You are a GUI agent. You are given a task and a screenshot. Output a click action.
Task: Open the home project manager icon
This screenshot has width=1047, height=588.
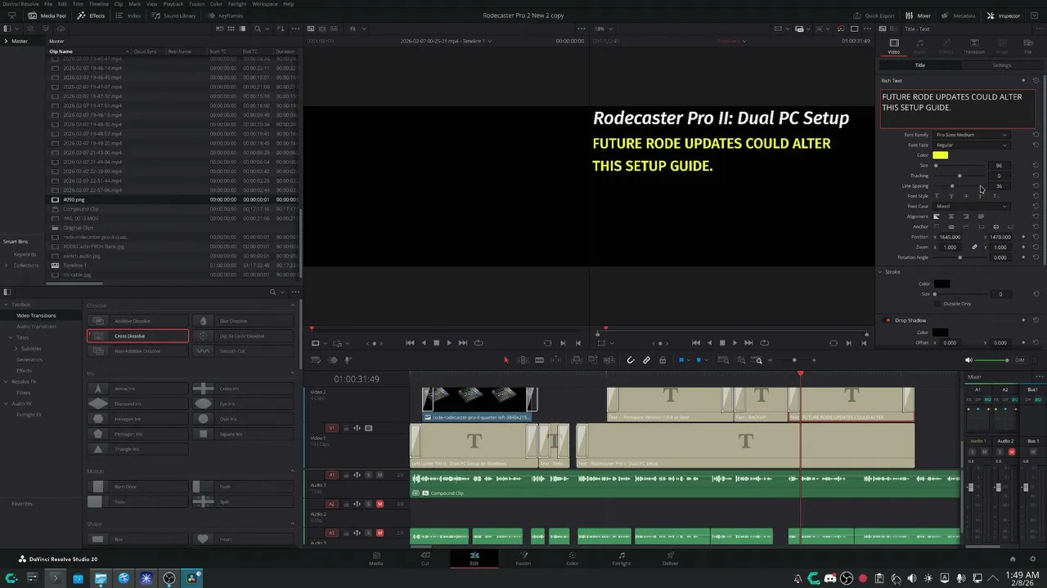(x=1012, y=559)
